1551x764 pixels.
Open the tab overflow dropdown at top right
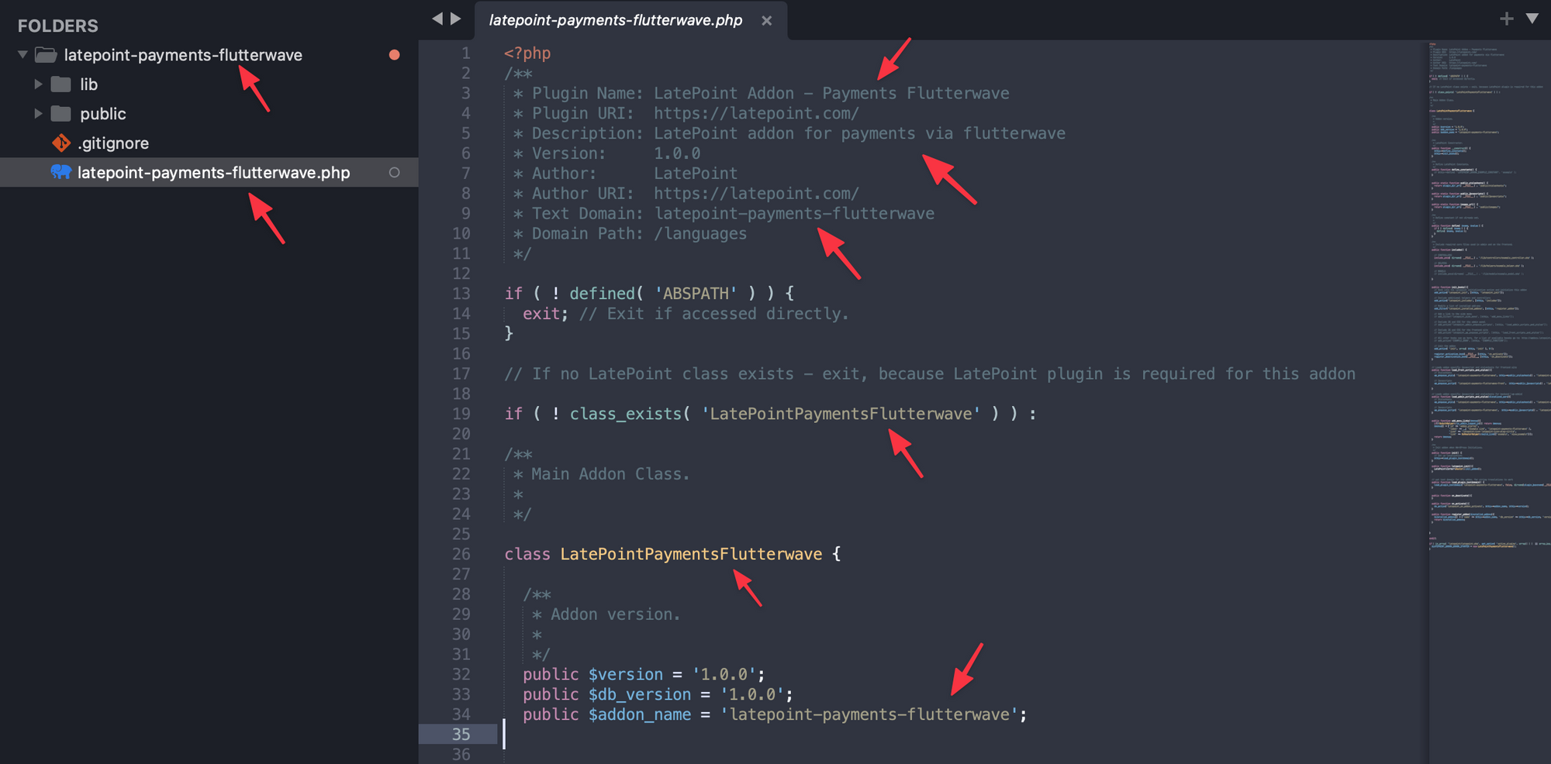pos(1533,18)
